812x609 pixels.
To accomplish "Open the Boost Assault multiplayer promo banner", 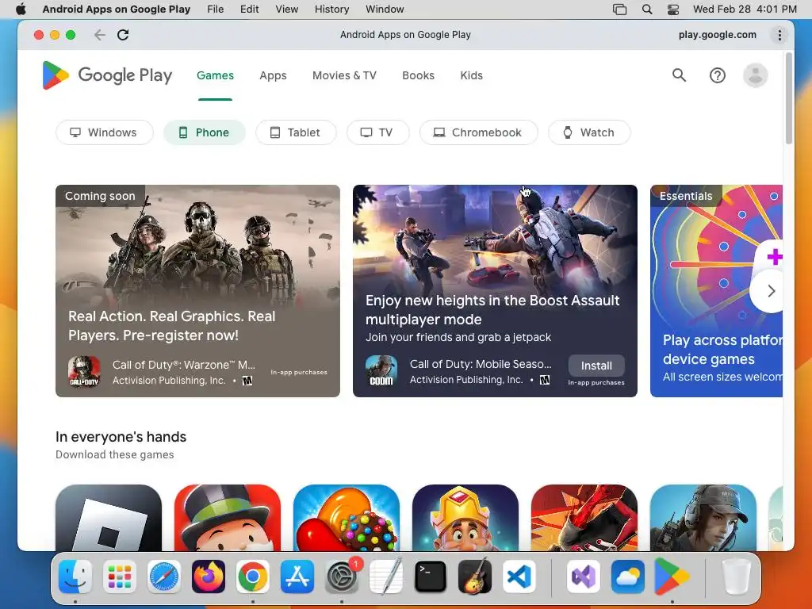I will (495, 291).
